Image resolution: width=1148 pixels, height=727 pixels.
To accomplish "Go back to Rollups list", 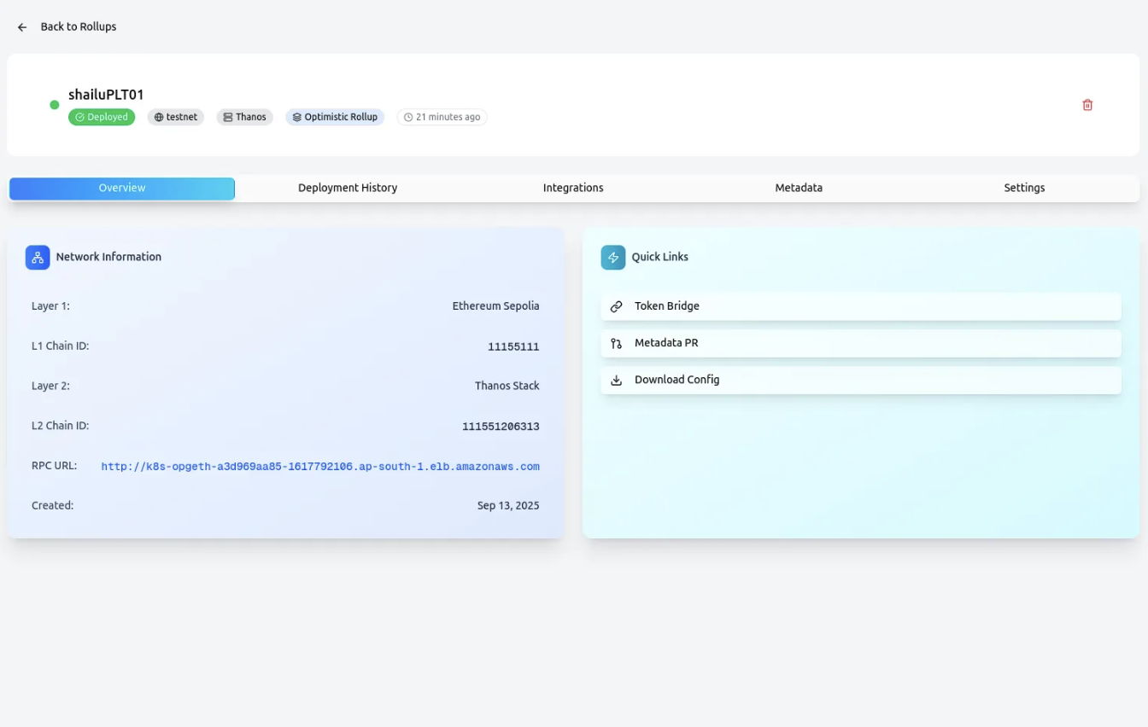I will [78, 27].
